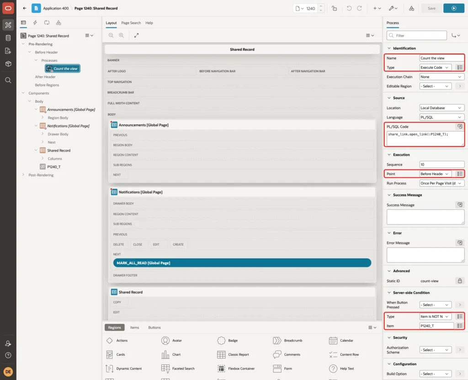Screen dimensions: 468x380
Task: Switch to Page Shared Components tab icon
Action: coord(58,23)
